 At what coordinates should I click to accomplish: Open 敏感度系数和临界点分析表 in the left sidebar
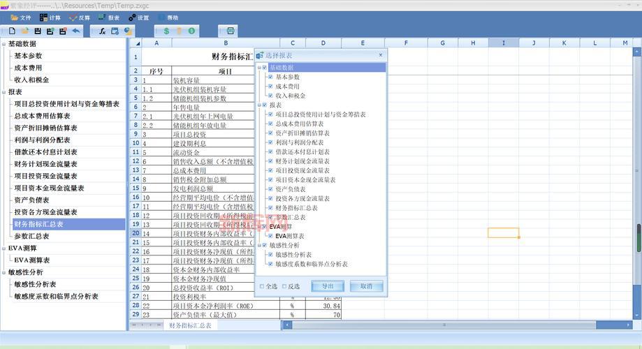tap(56, 297)
